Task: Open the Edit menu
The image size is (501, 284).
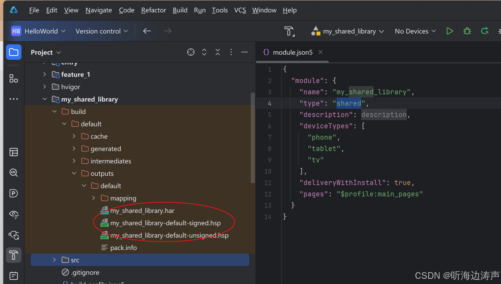Action: pos(52,10)
